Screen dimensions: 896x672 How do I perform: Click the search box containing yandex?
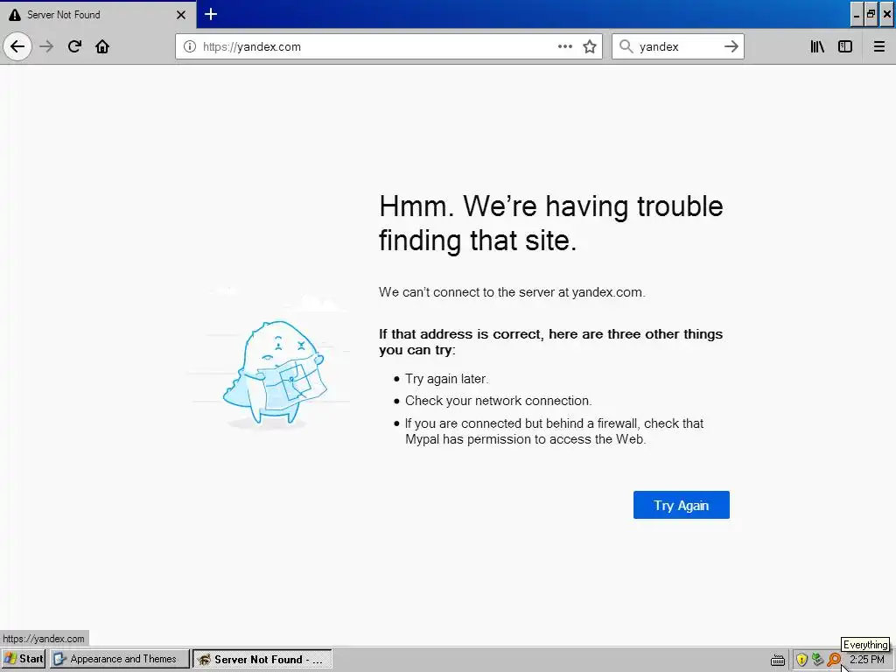pyautogui.click(x=678, y=46)
